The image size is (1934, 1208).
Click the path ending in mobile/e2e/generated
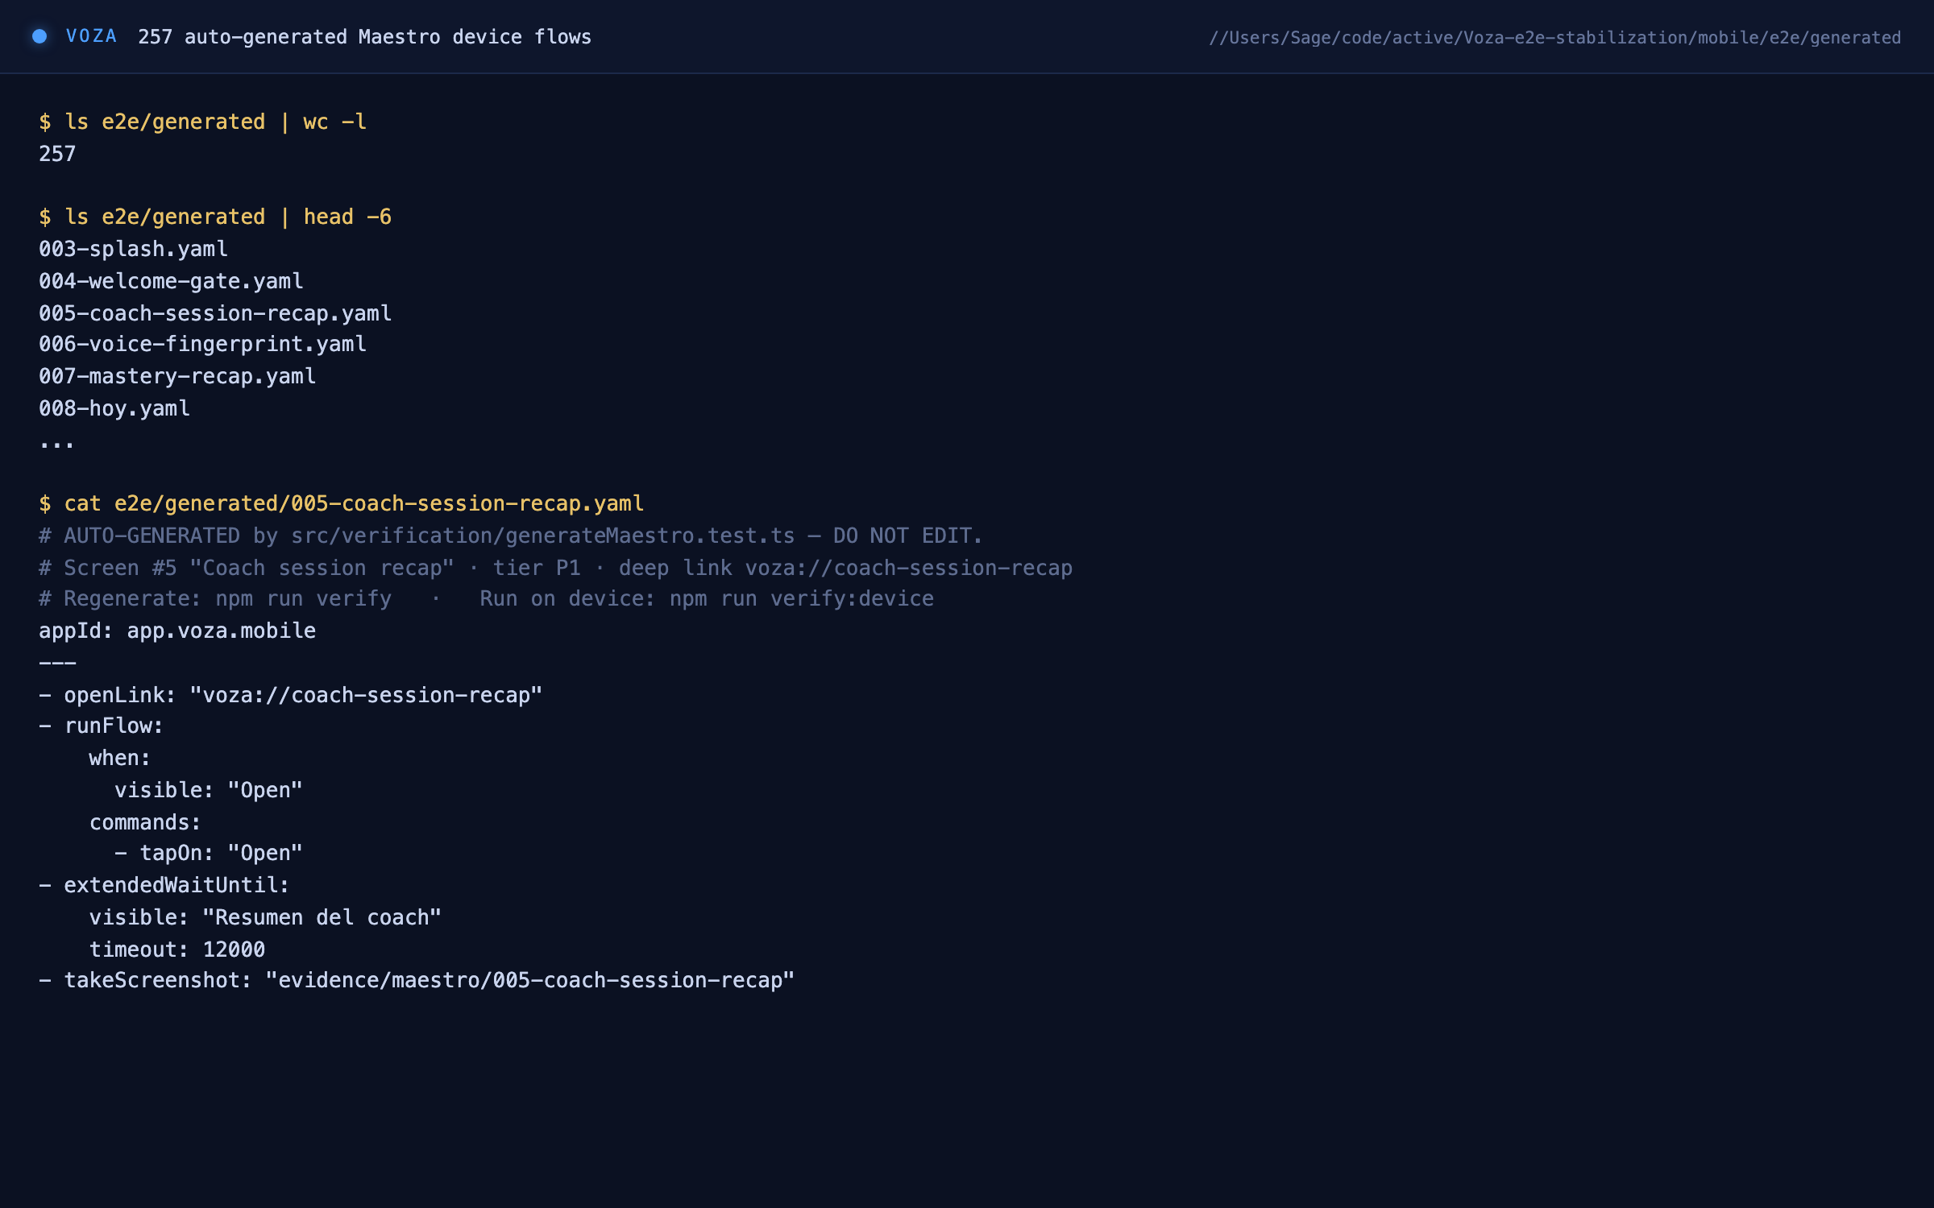[x=1554, y=38]
